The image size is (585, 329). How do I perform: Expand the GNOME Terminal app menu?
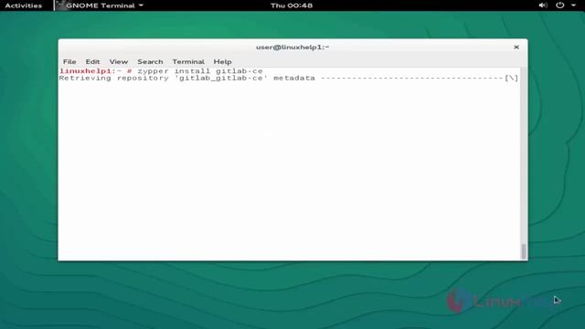(x=100, y=5)
